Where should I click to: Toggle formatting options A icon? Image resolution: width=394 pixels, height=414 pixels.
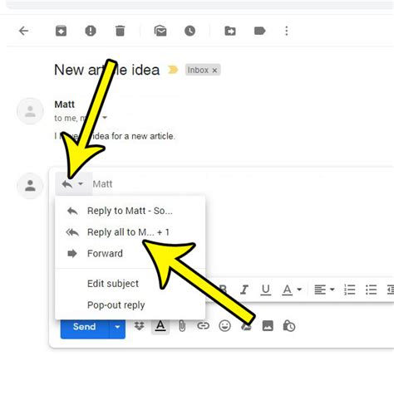pos(160,326)
